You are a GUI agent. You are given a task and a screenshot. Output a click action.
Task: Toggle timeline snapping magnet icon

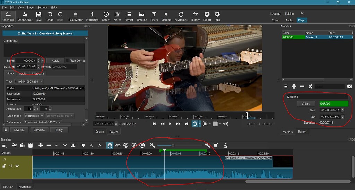(109, 145)
